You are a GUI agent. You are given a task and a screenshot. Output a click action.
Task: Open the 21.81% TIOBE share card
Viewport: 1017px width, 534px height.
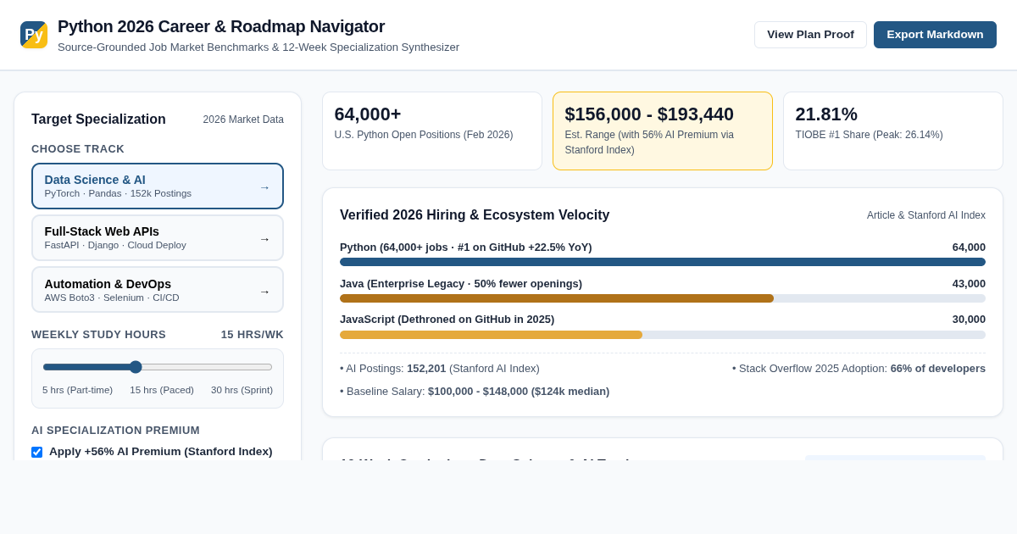tap(893, 131)
